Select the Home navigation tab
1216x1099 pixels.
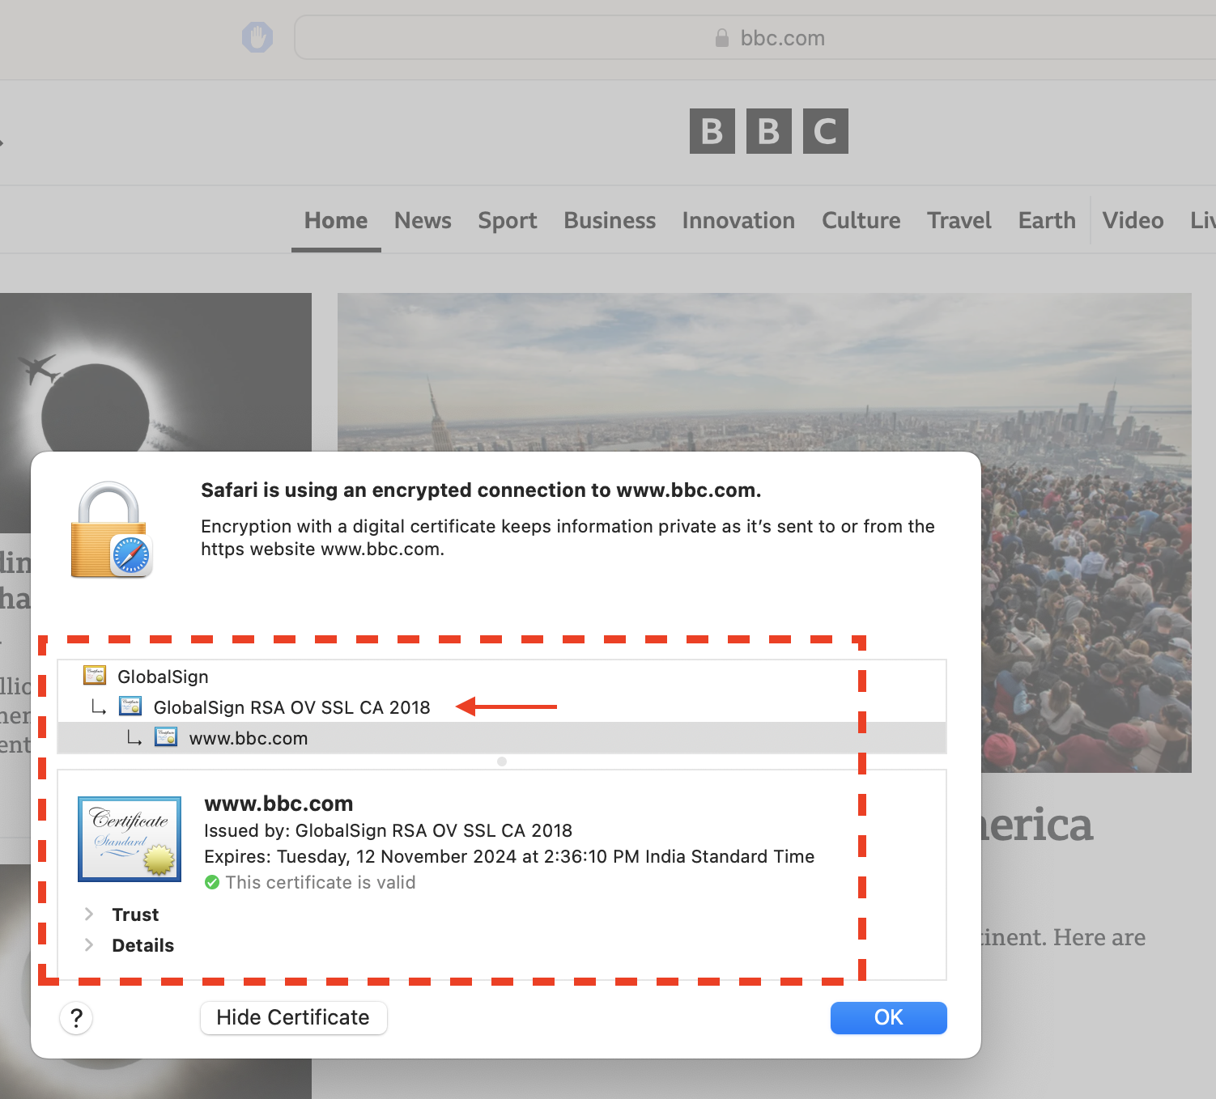click(336, 220)
